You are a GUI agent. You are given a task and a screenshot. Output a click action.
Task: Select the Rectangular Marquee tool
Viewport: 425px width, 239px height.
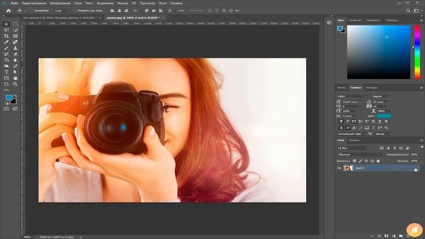pyautogui.click(x=15, y=24)
